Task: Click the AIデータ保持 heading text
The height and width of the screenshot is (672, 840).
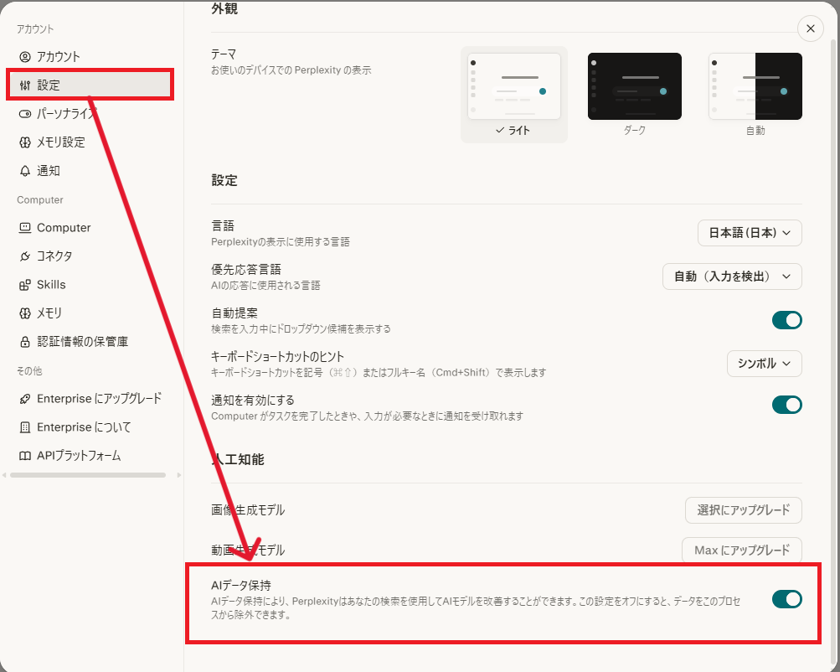Action: pyautogui.click(x=241, y=585)
